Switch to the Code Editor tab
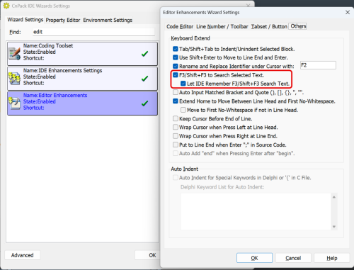Viewport: 354px width, 270px height. point(180,26)
